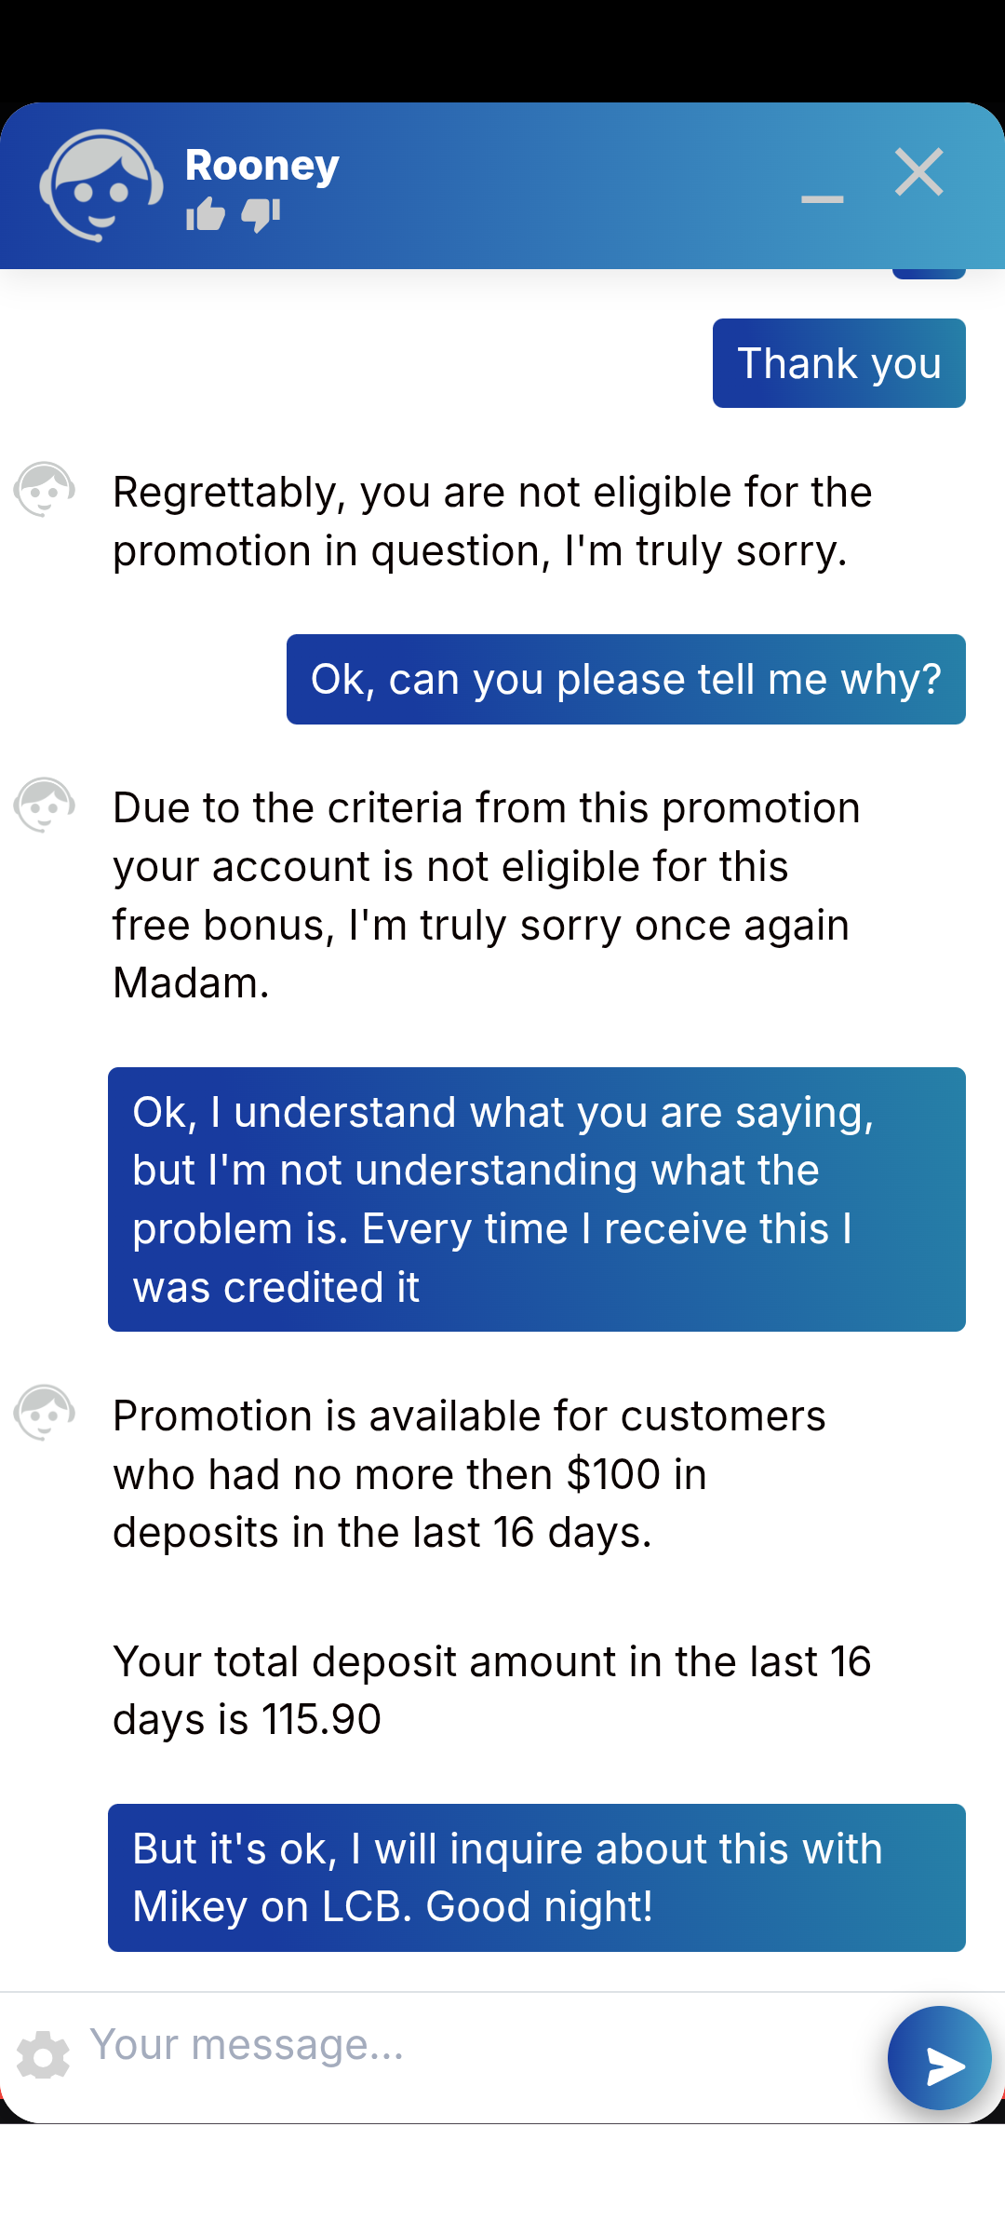The image size is (1005, 2235).
Task: Select the 'Mikey on LCB. Good night!' bubble
Action: 536,1877
